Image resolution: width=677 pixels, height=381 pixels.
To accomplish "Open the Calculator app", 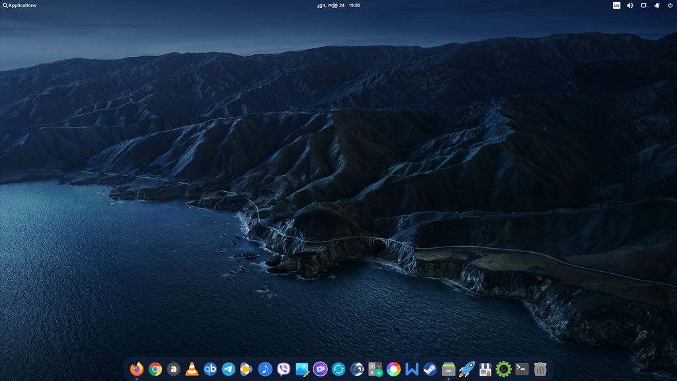I will [376, 369].
